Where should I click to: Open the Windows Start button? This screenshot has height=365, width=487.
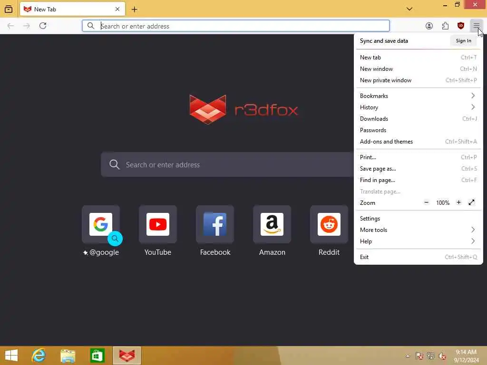pyautogui.click(x=11, y=355)
